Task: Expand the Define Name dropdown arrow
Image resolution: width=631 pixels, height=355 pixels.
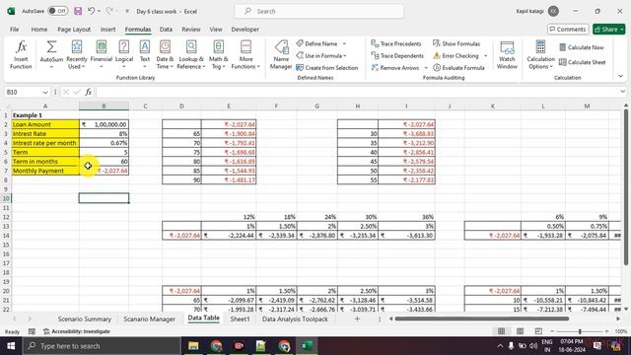Action: (344, 43)
